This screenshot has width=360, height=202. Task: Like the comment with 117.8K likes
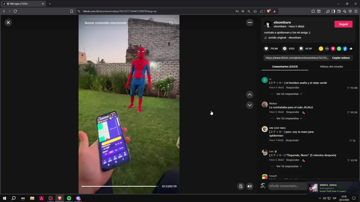point(348,88)
